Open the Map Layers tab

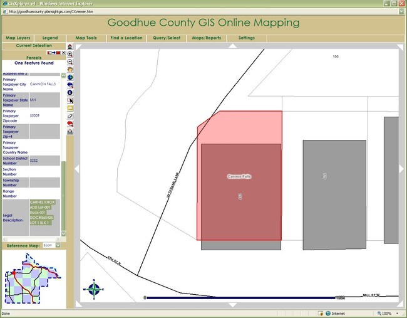tap(18, 38)
